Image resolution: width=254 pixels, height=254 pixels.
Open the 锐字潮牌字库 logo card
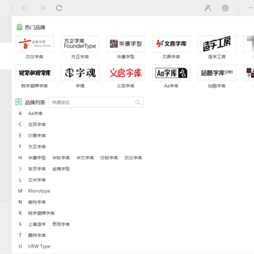click(35, 73)
